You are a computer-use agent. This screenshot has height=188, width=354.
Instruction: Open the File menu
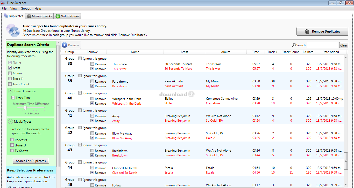pos(4,9)
